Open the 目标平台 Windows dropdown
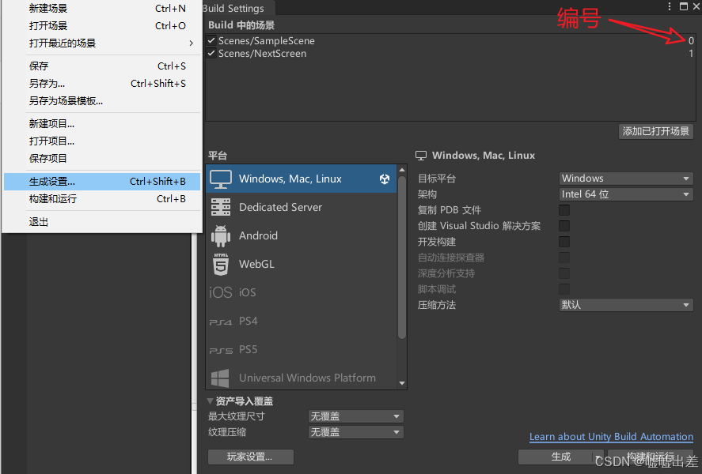702x474 pixels. (626, 179)
